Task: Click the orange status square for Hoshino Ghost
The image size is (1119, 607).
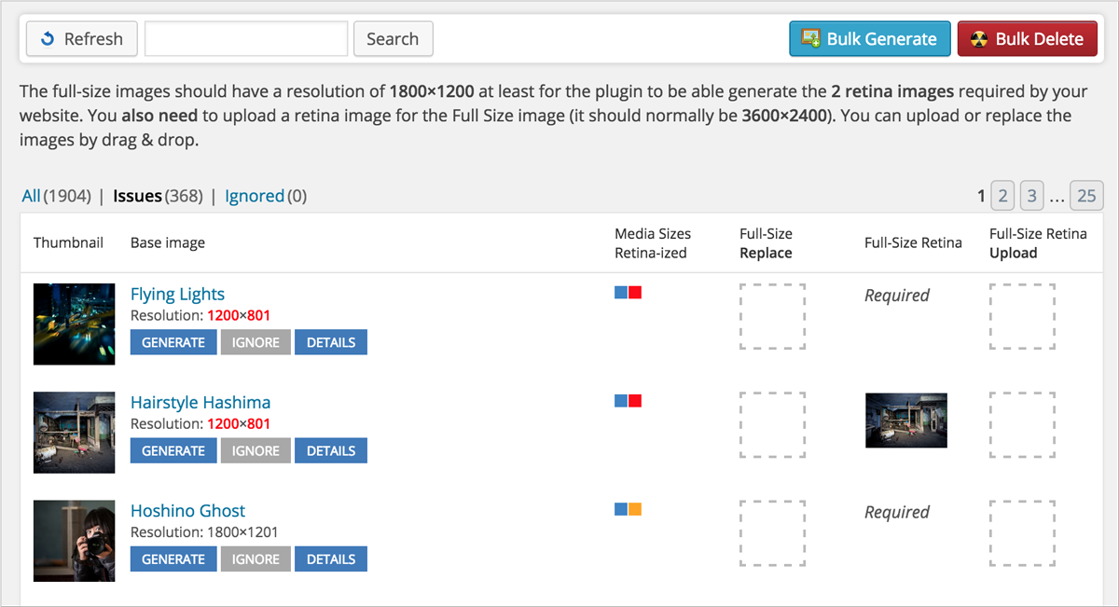Action: (x=633, y=508)
